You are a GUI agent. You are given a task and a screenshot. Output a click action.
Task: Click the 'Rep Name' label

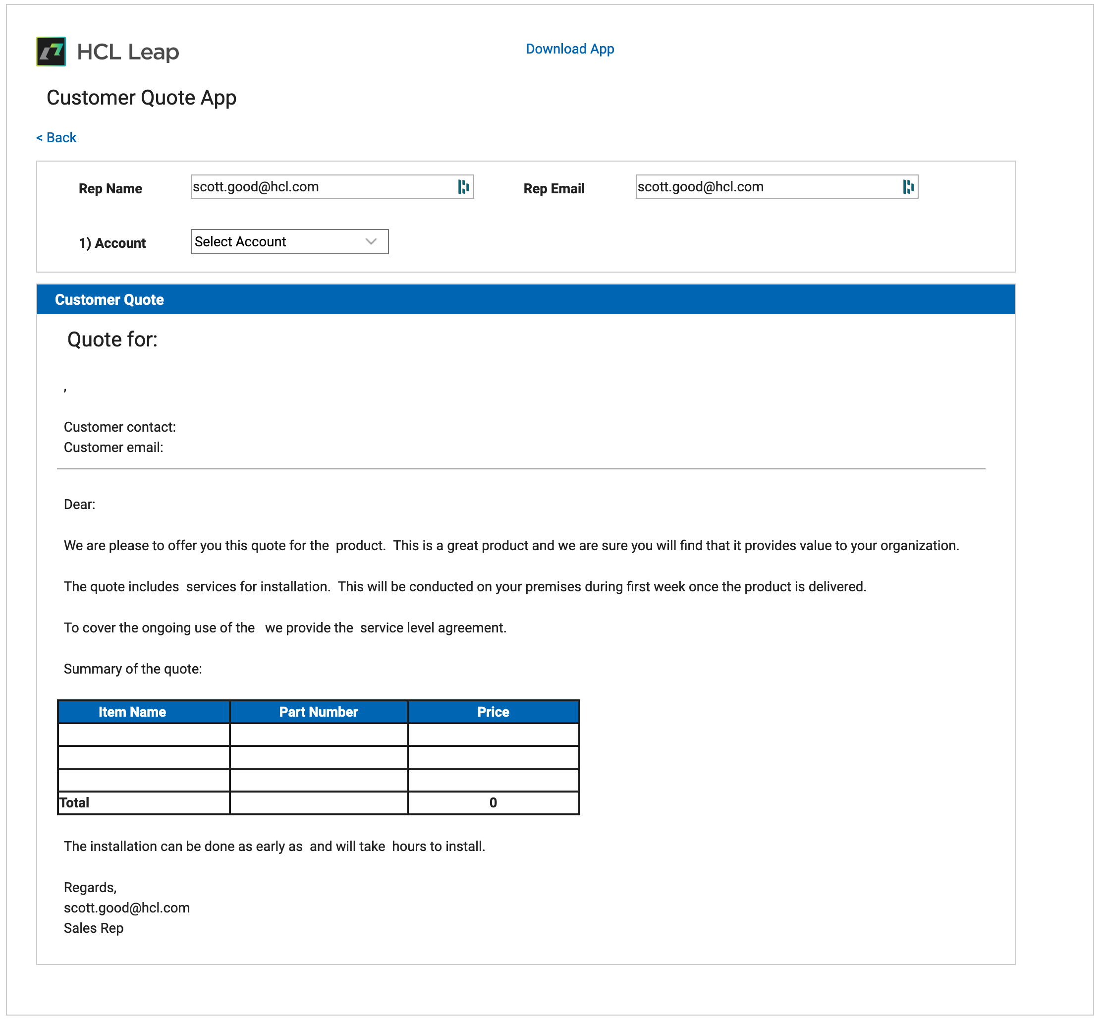click(110, 189)
